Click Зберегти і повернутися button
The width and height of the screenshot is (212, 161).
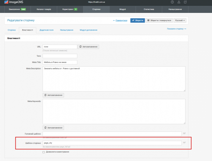[159, 20]
